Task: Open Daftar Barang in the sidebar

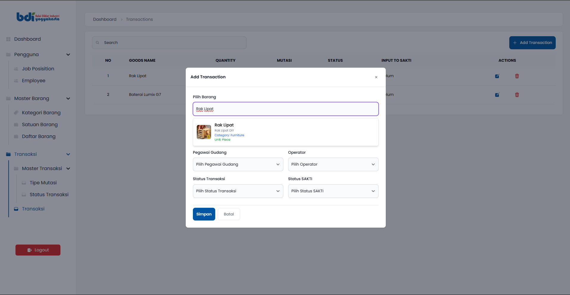Action: (39, 137)
